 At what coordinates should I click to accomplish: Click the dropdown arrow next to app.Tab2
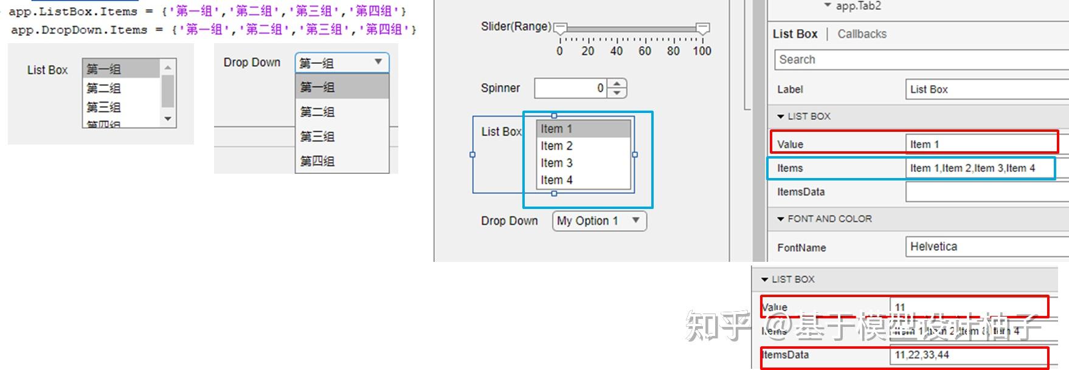[x=827, y=6]
